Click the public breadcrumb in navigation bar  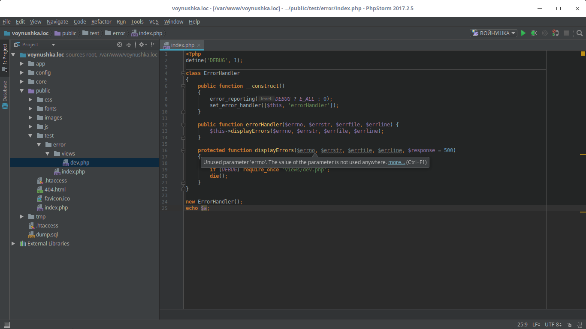65,33
